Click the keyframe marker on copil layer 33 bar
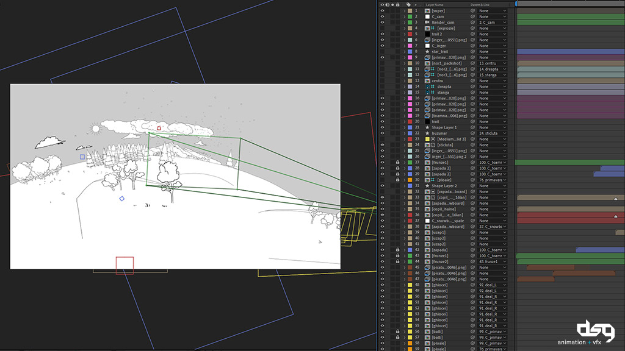This screenshot has height=351, width=625. [615, 199]
